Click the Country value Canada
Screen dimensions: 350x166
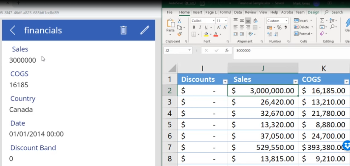coord(21,109)
